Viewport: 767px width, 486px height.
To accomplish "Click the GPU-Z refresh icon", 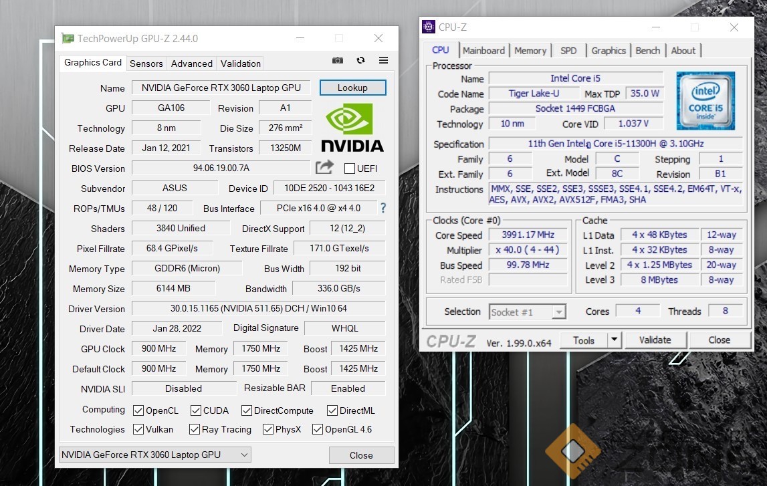I will point(360,60).
